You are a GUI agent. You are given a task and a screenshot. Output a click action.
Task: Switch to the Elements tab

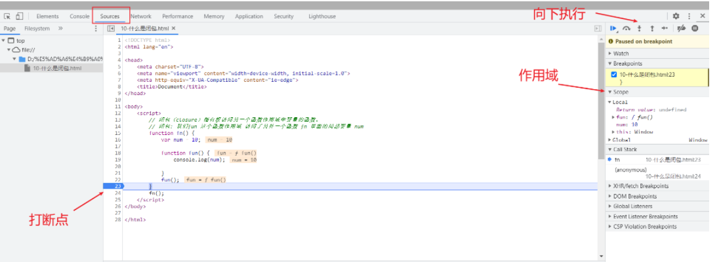48,16
